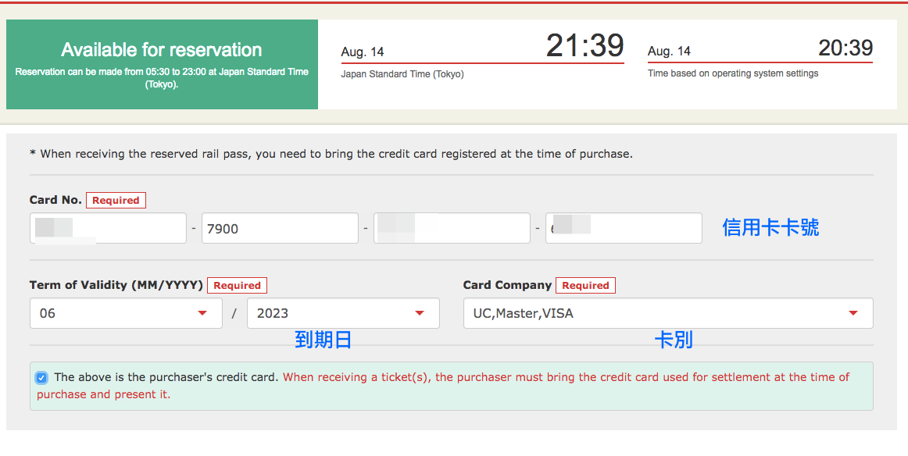Viewport: 908px width, 456px height.
Task: Click the green Available for reservation banner
Action: [162, 64]
